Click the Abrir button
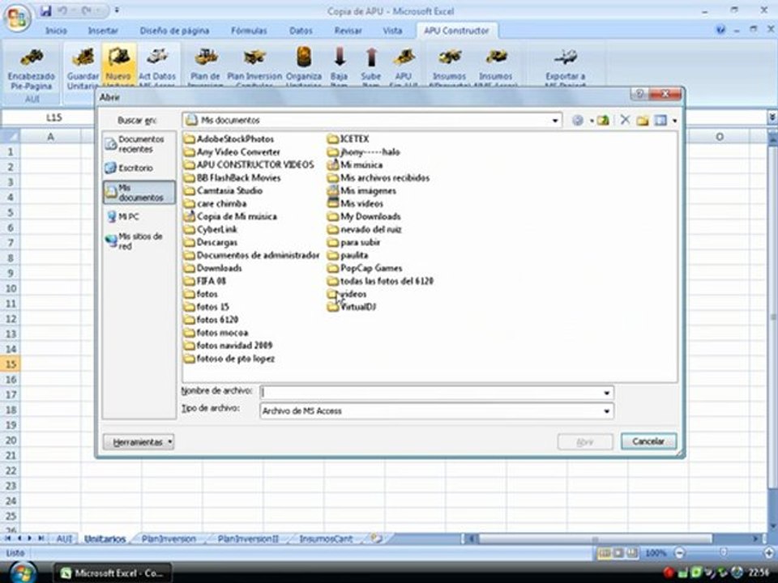 [x=585, y=442]
